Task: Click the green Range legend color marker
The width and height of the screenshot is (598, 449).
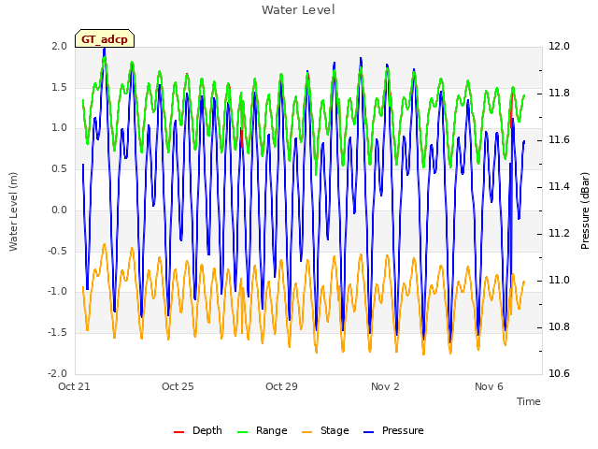Action: click(243, 432)
